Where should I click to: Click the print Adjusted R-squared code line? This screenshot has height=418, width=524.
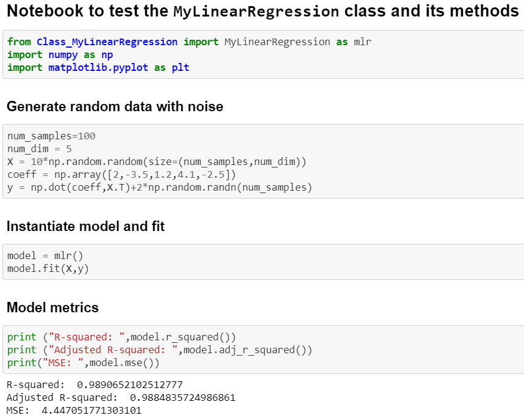(x=159, y=350)
